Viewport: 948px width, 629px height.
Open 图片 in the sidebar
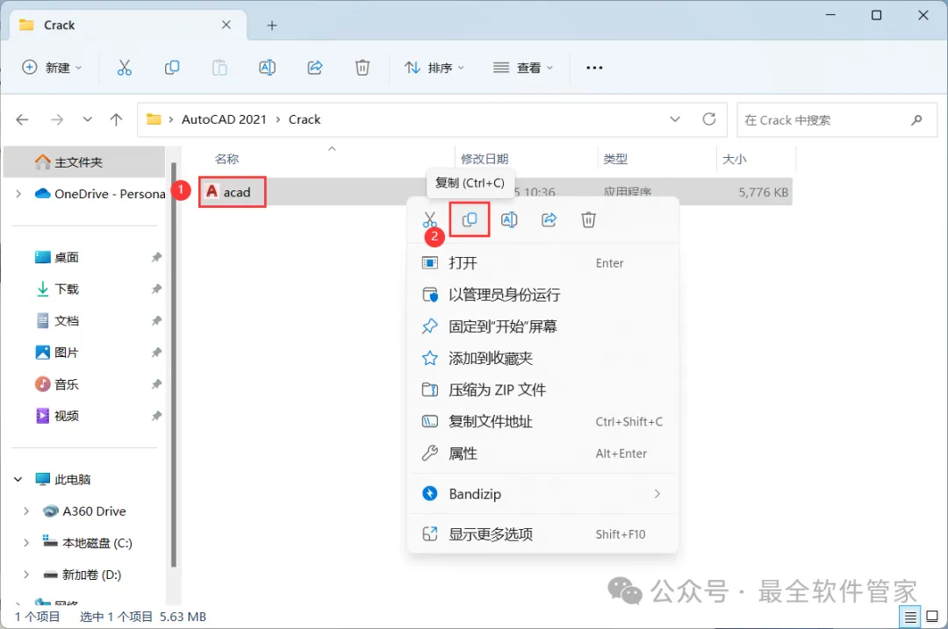tap(57, 353)
